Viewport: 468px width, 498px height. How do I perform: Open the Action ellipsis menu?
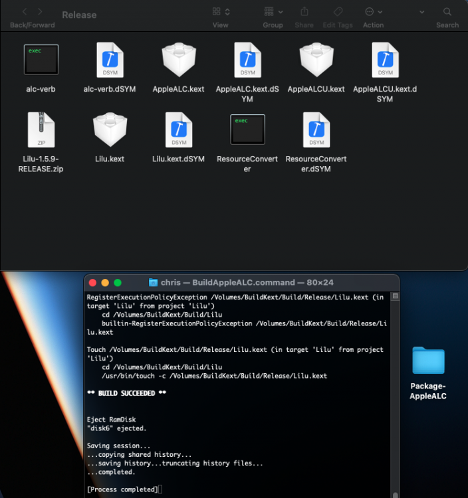(x=370, y=12)
